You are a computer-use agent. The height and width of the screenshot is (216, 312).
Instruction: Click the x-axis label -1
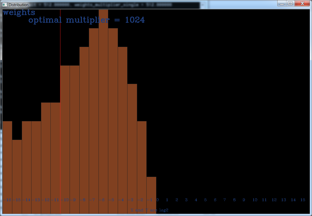pyautogui.click(x=150, y=200)
